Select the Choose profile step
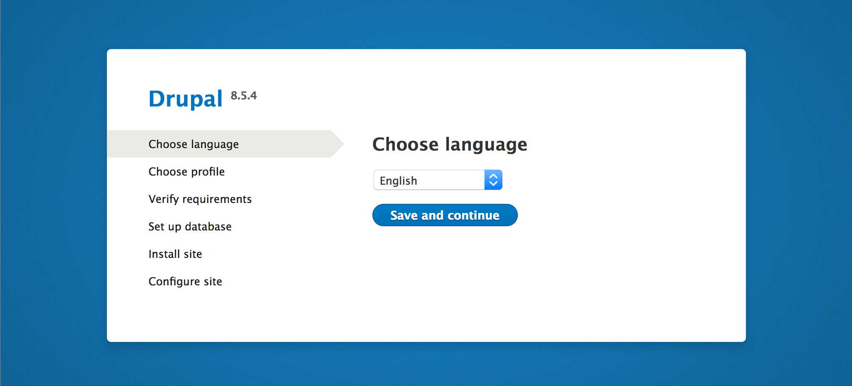The width and height of the screenshot is (852, 386). [186, 171]
